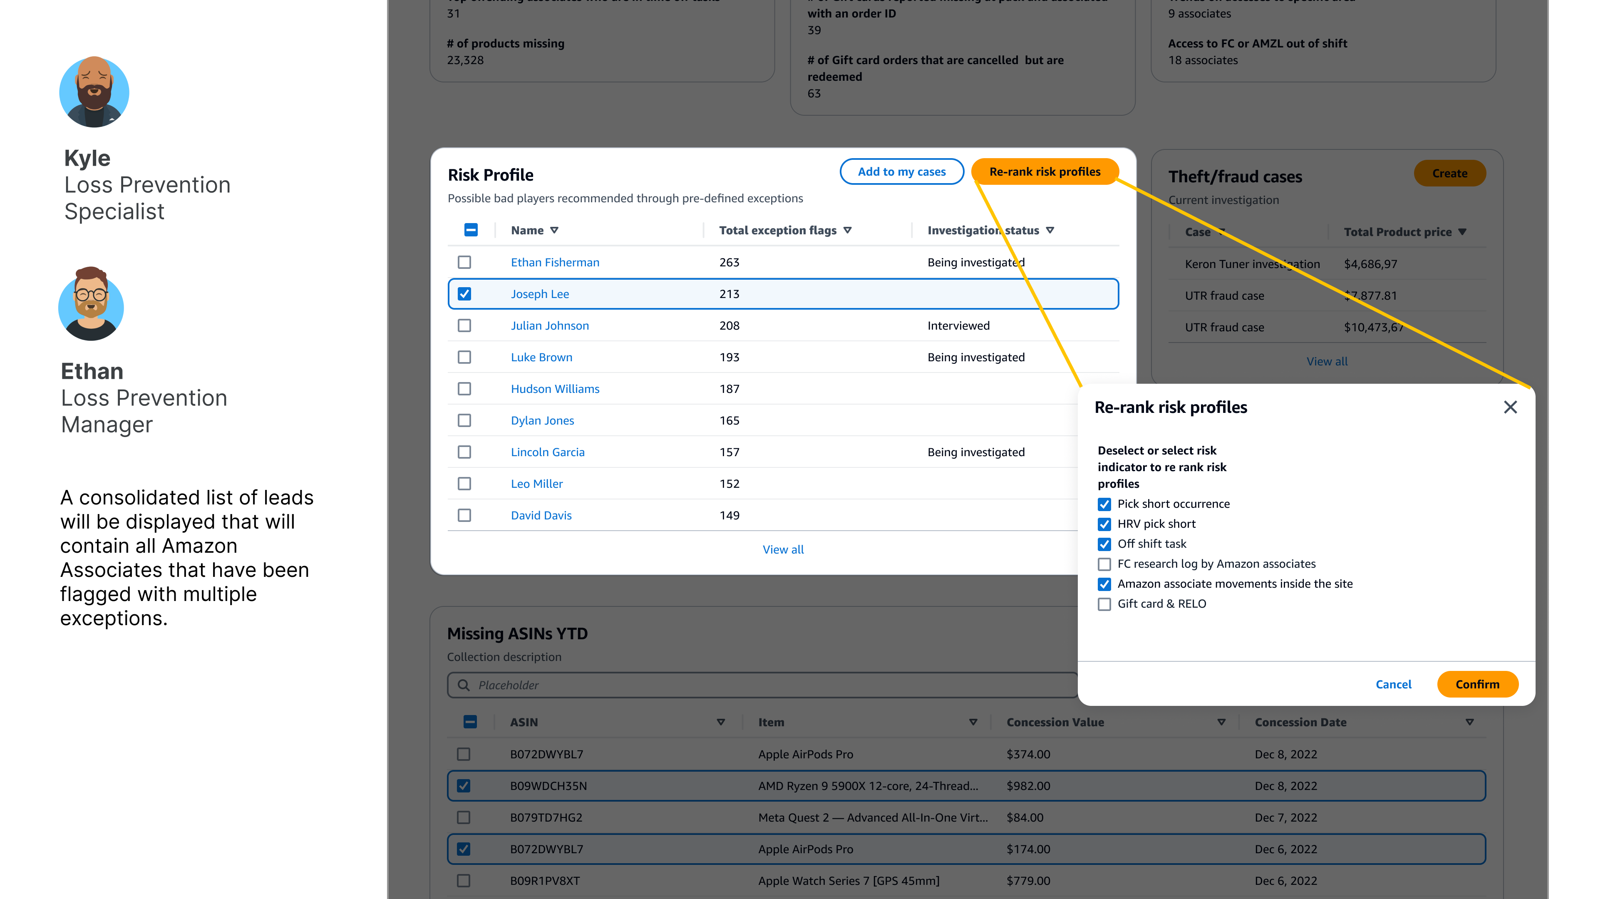The width and height of the screenshot is (1598, 899).
Task: Sort Investigation status column arrow
Action: point(1050,230)
